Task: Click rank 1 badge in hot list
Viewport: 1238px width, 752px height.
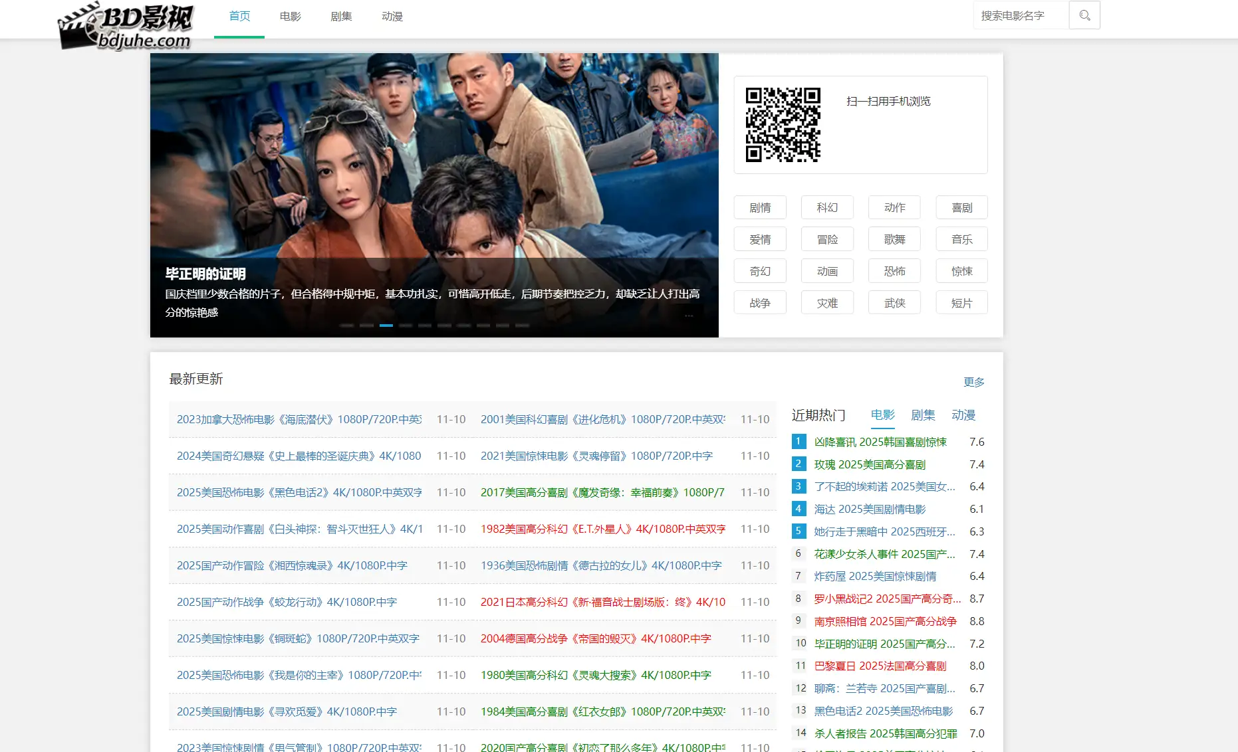Action: coord(799,442)
